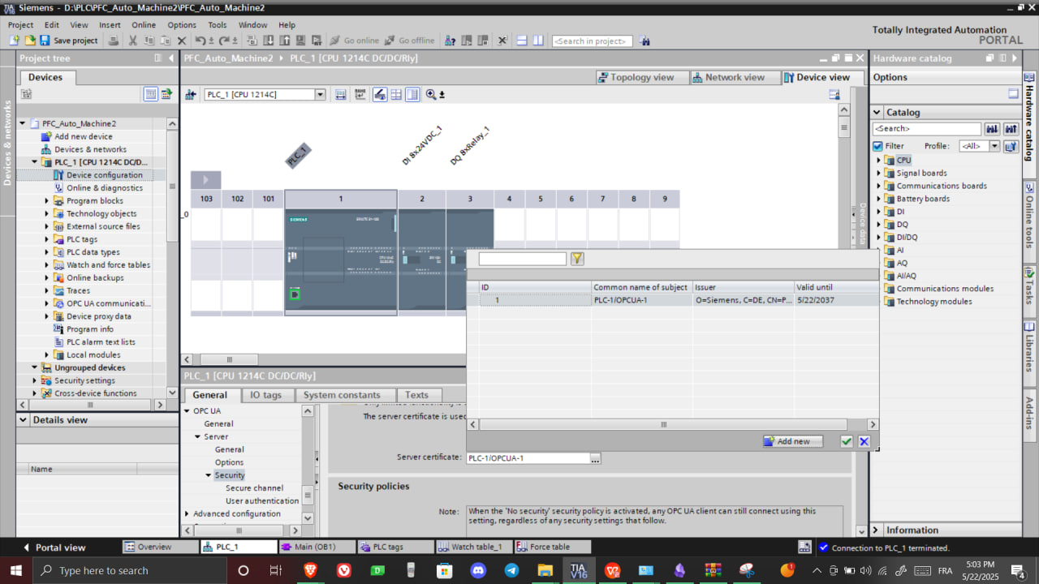1039x584 pixels.
Task: Open the Texts tab
Action: 416,395
